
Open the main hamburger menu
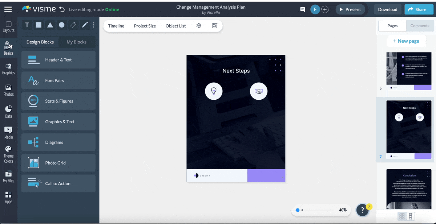click(x=8, y=9)
